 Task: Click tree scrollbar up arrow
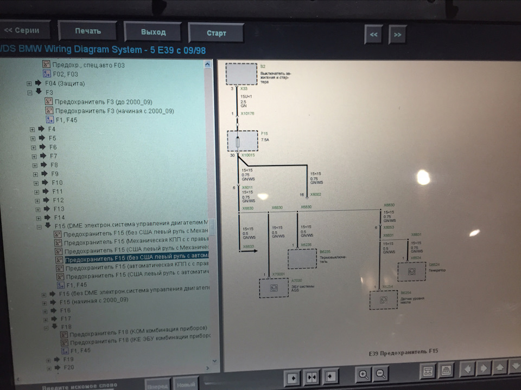[x=208, y=64]
